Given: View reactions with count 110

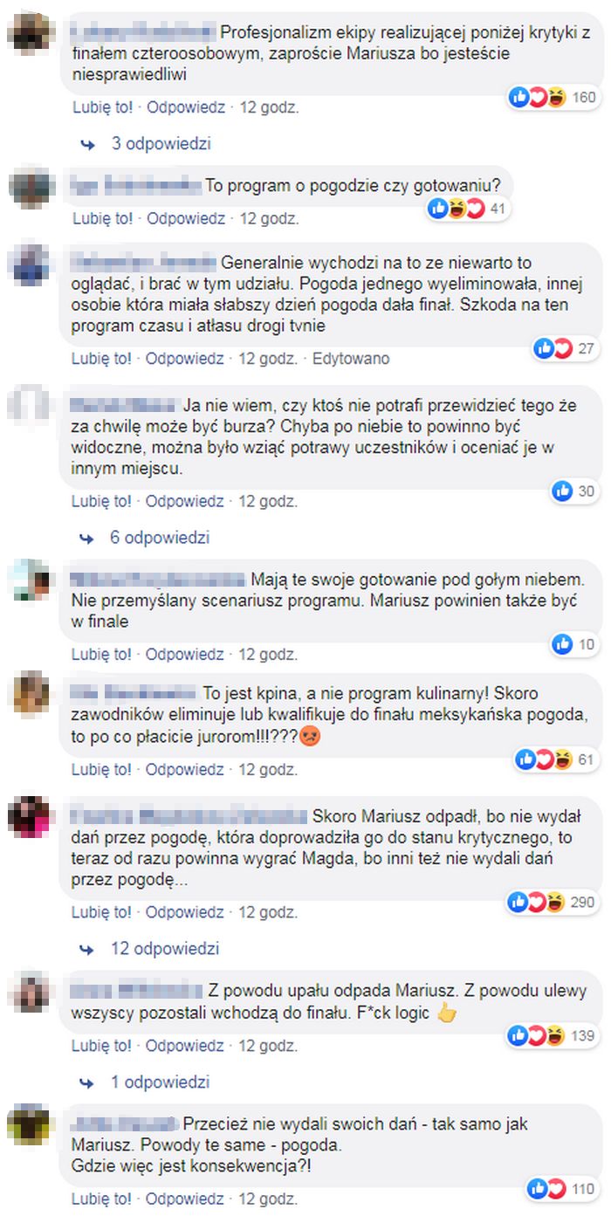Looking at the screenshot, I should pos(563,1188).
